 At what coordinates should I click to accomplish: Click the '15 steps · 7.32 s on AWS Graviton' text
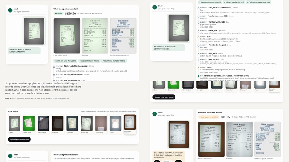[244, 117]
